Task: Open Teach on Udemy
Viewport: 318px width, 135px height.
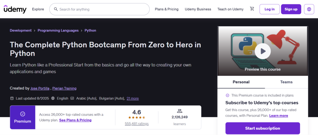Action: pyautogui.click(x=230, y=9)
